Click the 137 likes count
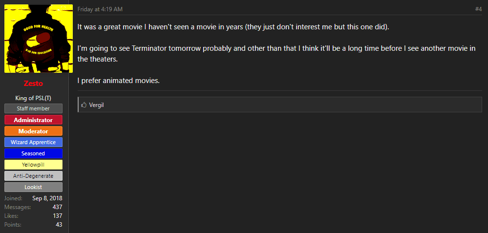This screenshot has height=233, width=488. pos(57,216)
